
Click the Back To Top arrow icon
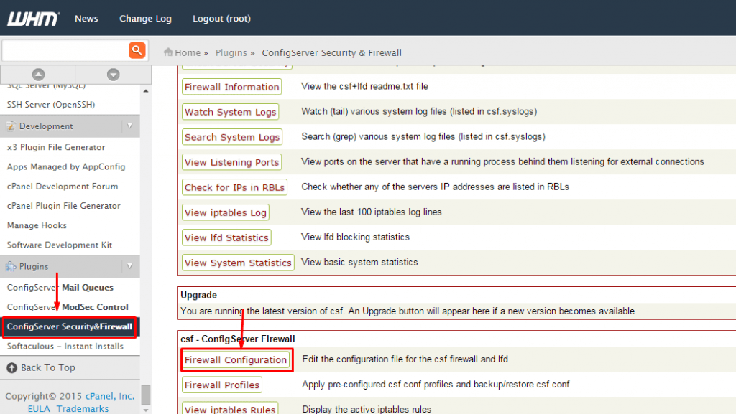[11, 368]
